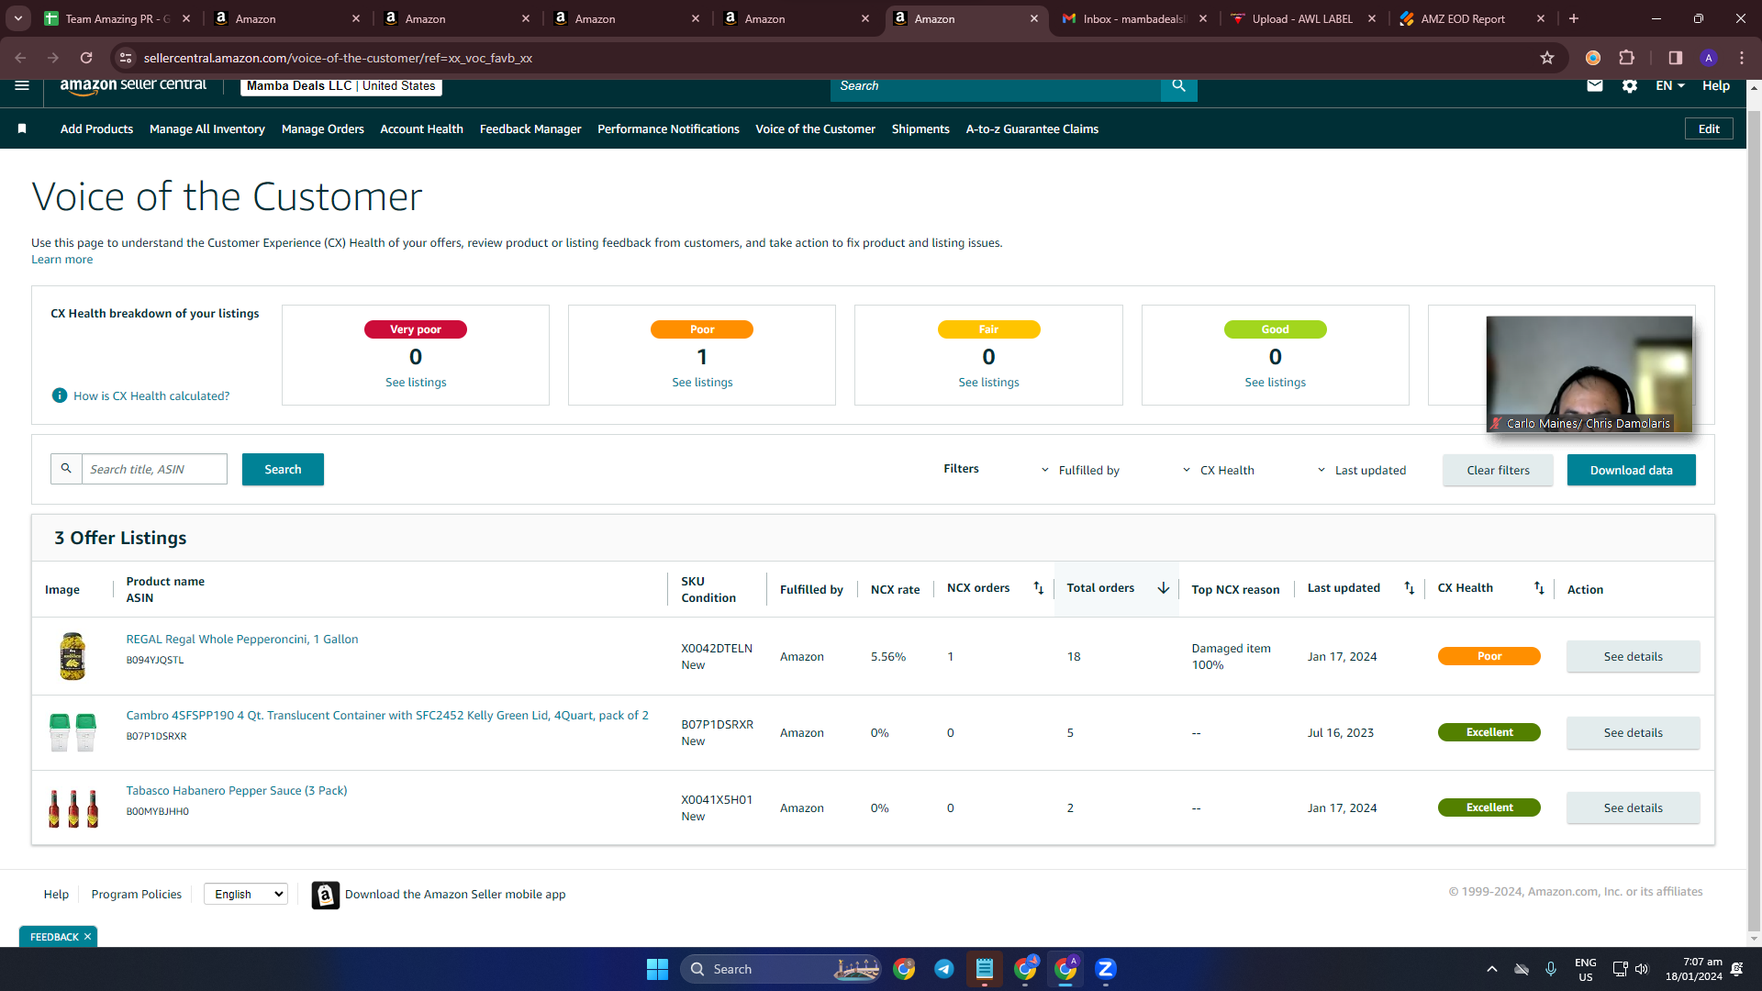This screenshot has height=991, width=1762.
Task: Open Program Policies link
Action: (x=137, y=895)
